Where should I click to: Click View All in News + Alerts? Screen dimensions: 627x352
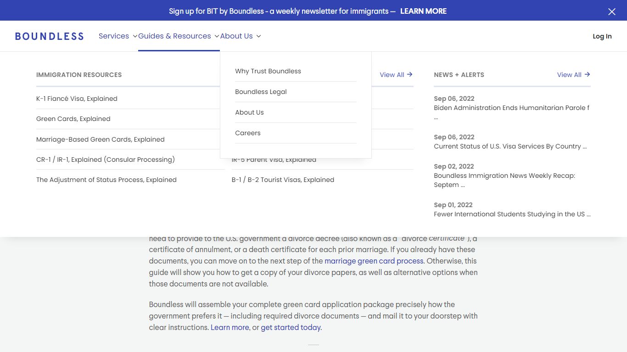569,75
